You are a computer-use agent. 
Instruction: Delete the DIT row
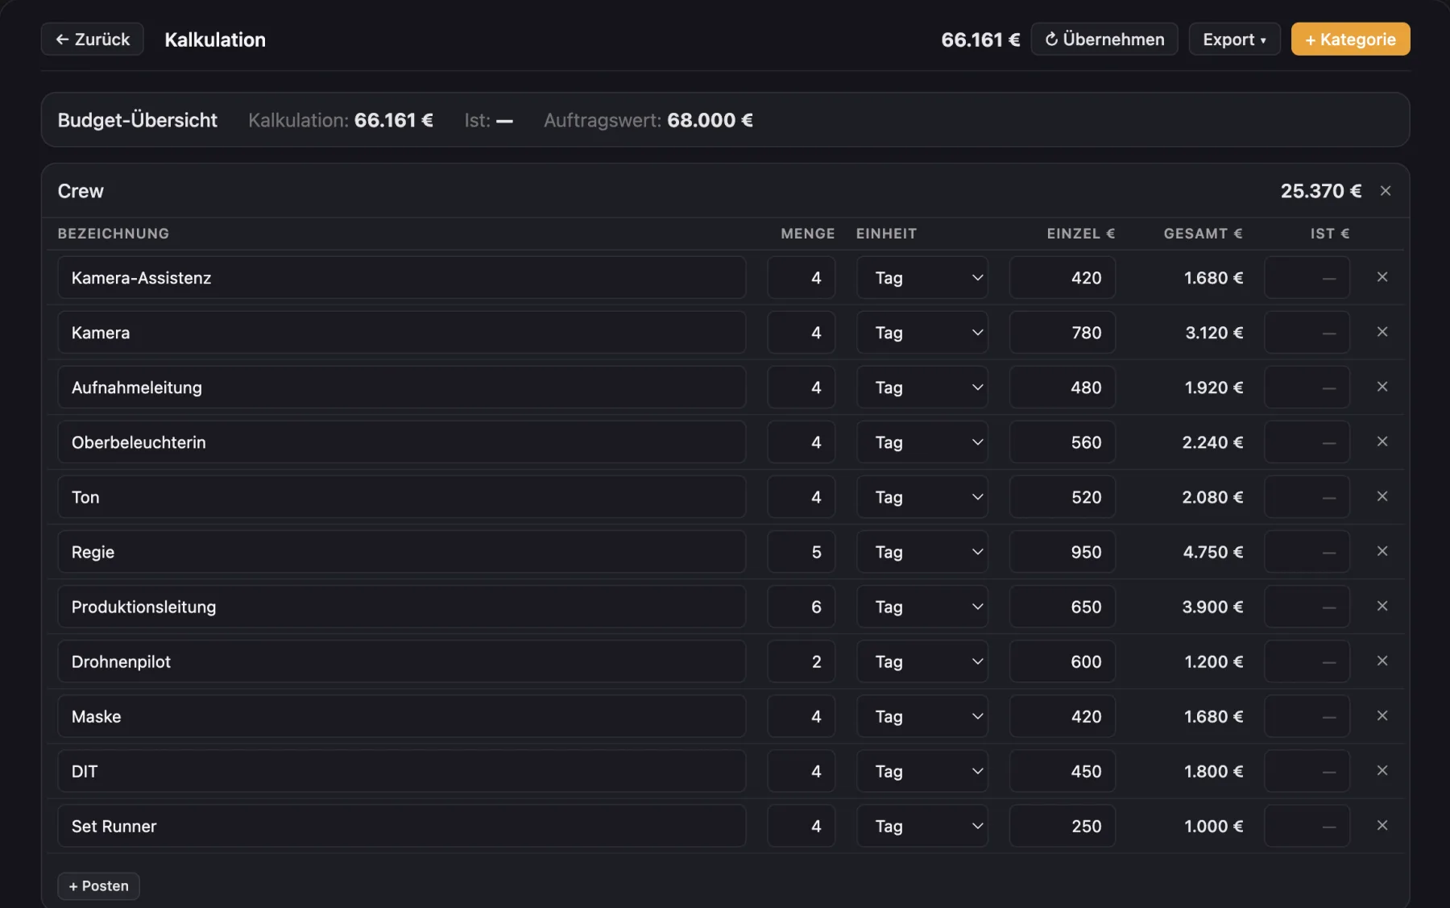[x=1382, y=770]
